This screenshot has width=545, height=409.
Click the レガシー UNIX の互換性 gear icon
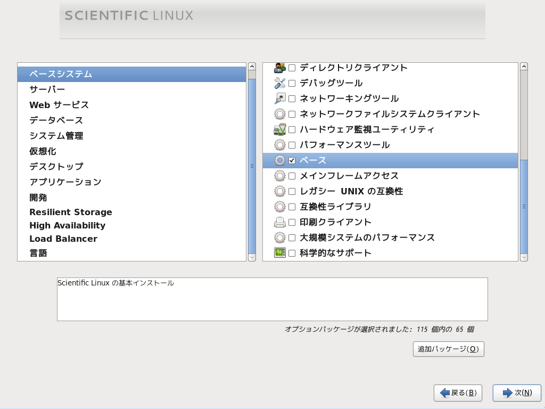[x=280, y=191]
